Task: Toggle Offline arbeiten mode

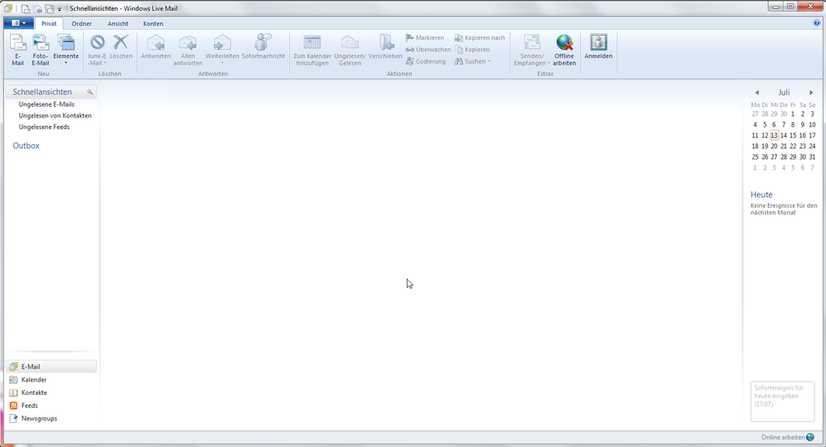Action: [564, 50]
